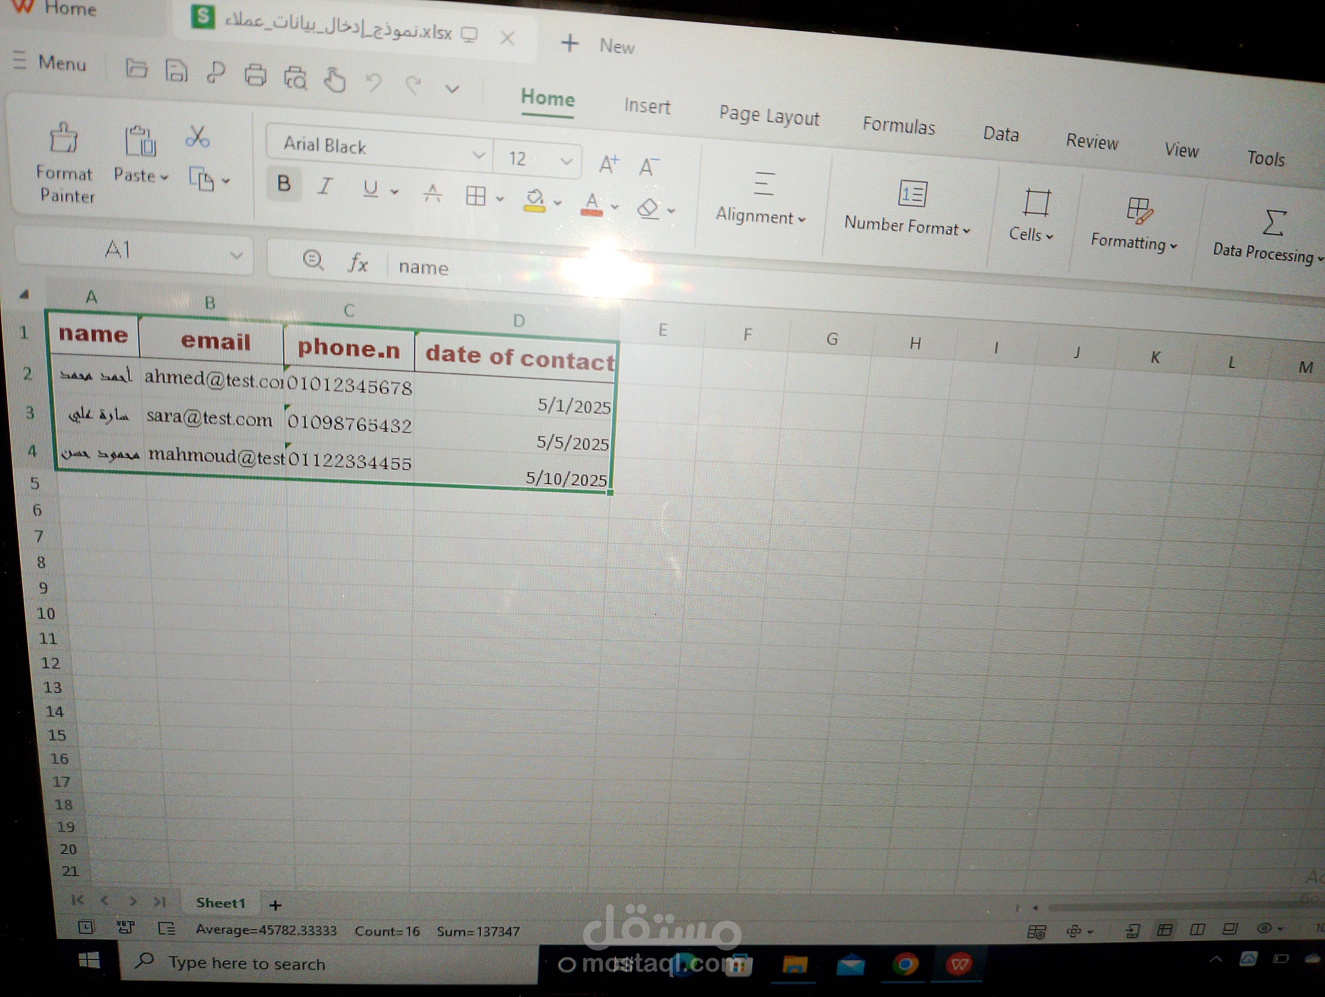Viewport: 1325px width, 997px height.
Task: Toggle eye protection mode in status bar
Action: 1264,928
